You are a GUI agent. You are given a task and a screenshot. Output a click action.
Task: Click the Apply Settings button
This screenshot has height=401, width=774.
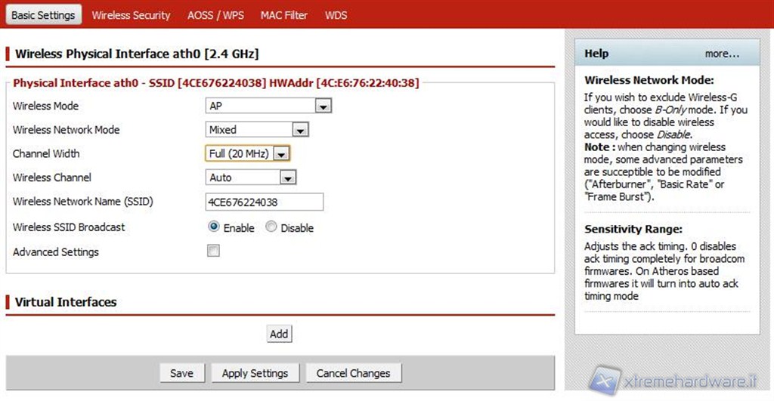255,373
